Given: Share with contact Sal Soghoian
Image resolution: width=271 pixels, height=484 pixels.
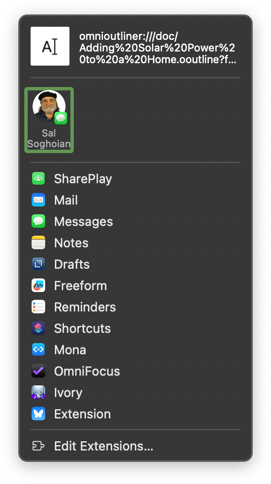Looking at the screenshot, I should tap(49, 120).
